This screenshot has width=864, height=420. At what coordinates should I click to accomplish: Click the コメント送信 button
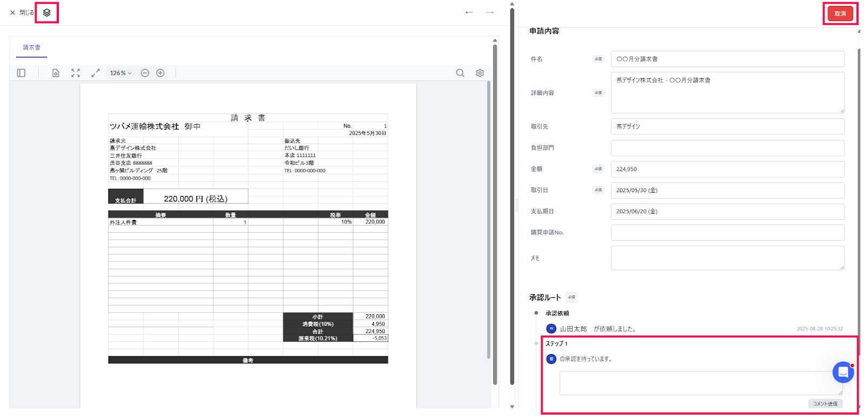[x=825, y=404]
